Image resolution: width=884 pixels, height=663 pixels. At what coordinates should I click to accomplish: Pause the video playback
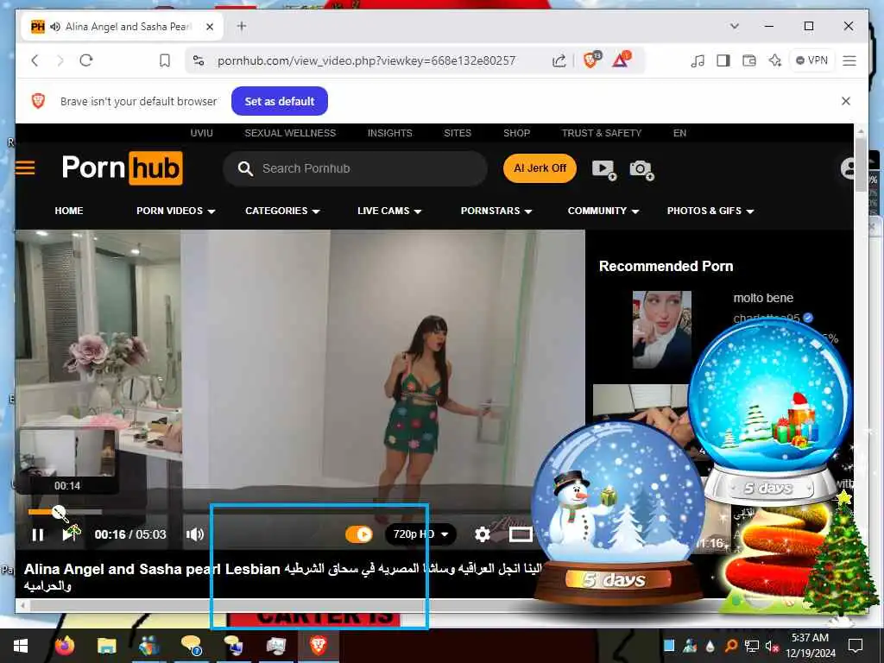click(38, 534)
